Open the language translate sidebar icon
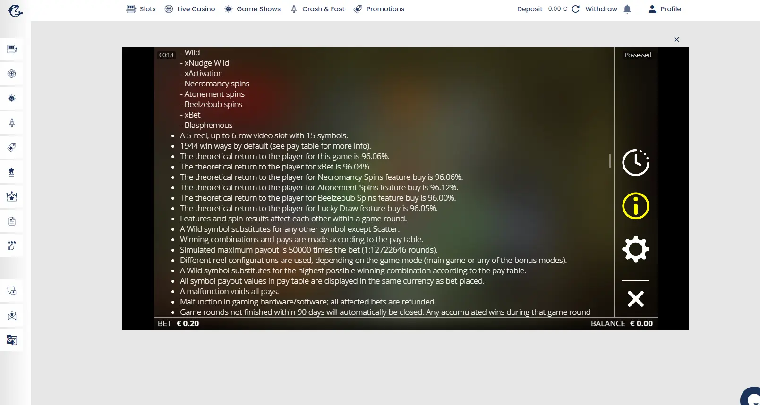The width and height of the screenshot is (760, 405). pos(12,340)
